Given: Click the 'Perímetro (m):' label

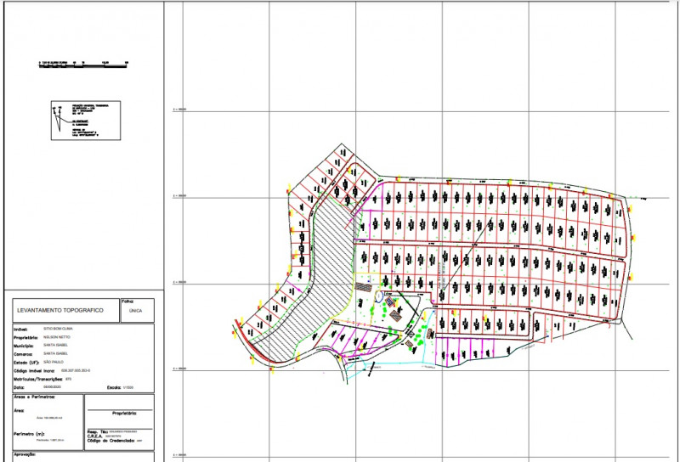Looking at the screenshot, I should 29,434.
